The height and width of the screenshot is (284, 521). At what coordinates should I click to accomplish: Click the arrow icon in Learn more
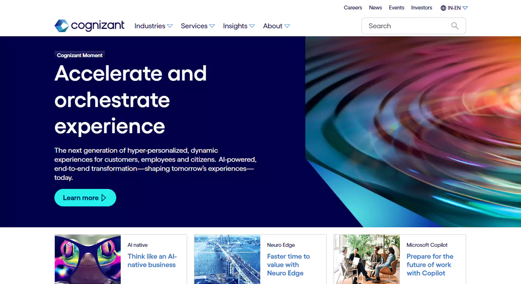[104, 198]
